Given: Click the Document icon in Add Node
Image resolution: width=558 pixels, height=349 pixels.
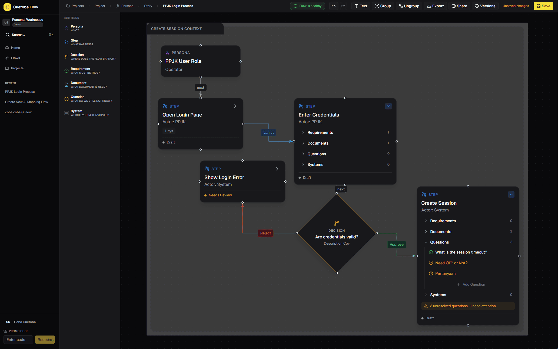Looking at the screenshot, I should 67,85.
